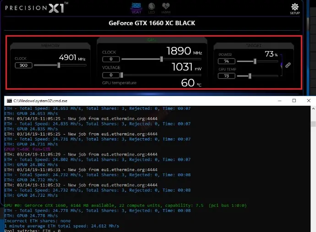
Task: Click the power target field 74
Action: click(227, 61)
